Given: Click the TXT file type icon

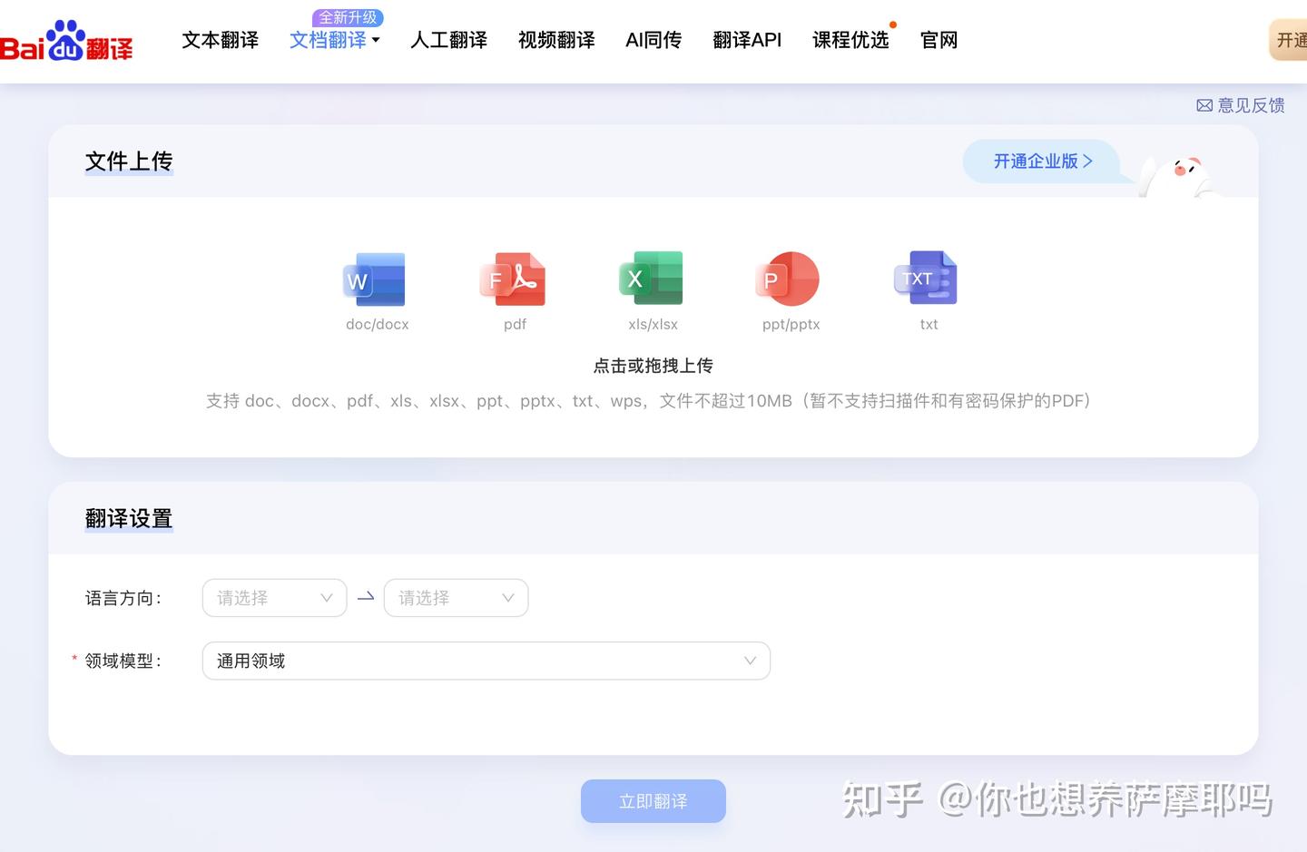Looking at the screenshot, I should pos(928,279).
